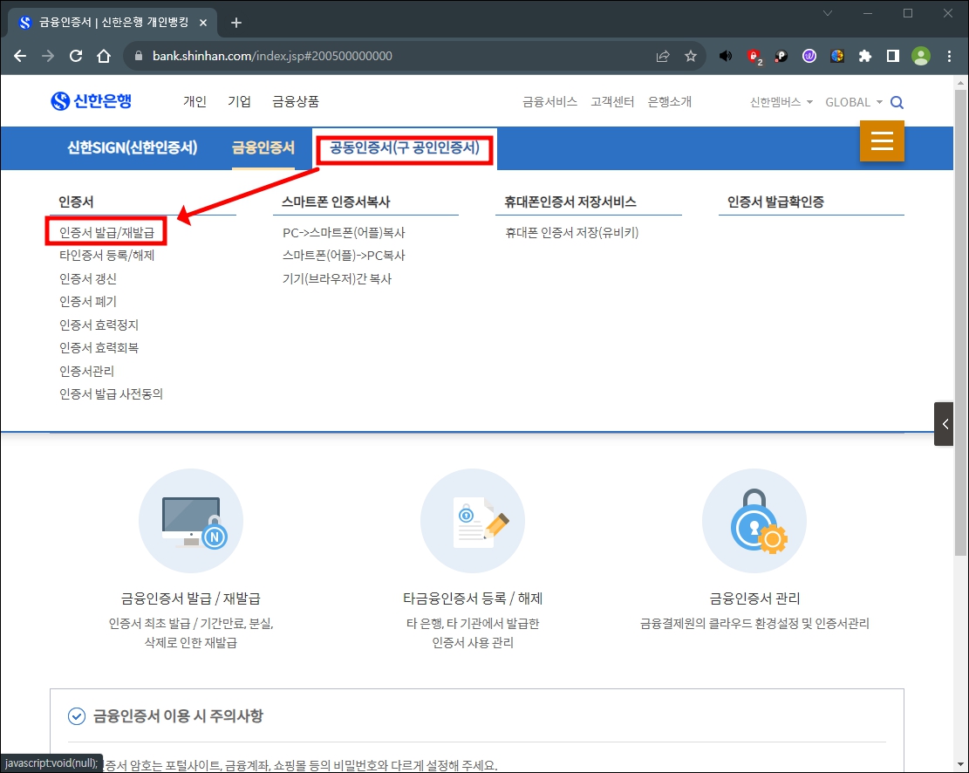Select the 공동인증서(구 공인인증서) tab

coord(403,148)
